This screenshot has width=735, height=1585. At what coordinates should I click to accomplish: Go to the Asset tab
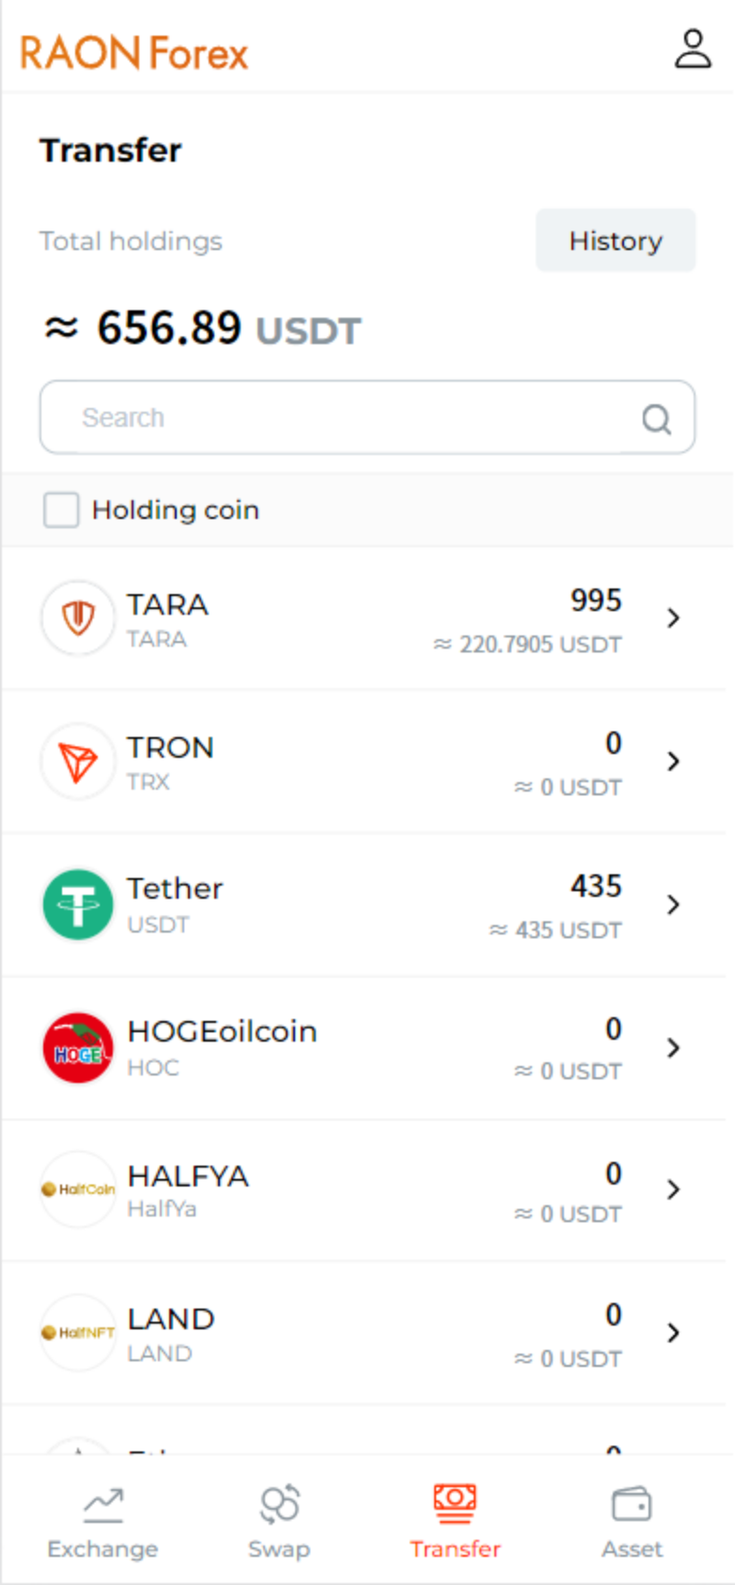(x=632, y=1522)
